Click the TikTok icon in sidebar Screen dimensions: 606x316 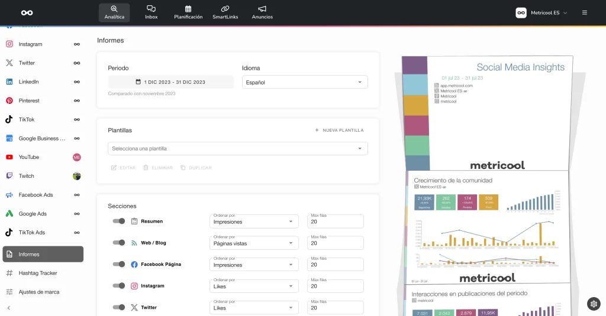click(9, 120)
